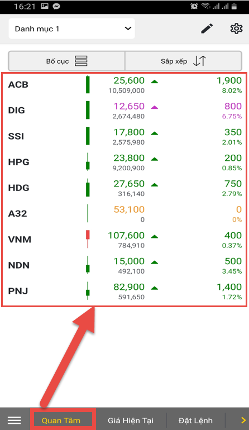Open the settings gear icon

coord(236,28)
